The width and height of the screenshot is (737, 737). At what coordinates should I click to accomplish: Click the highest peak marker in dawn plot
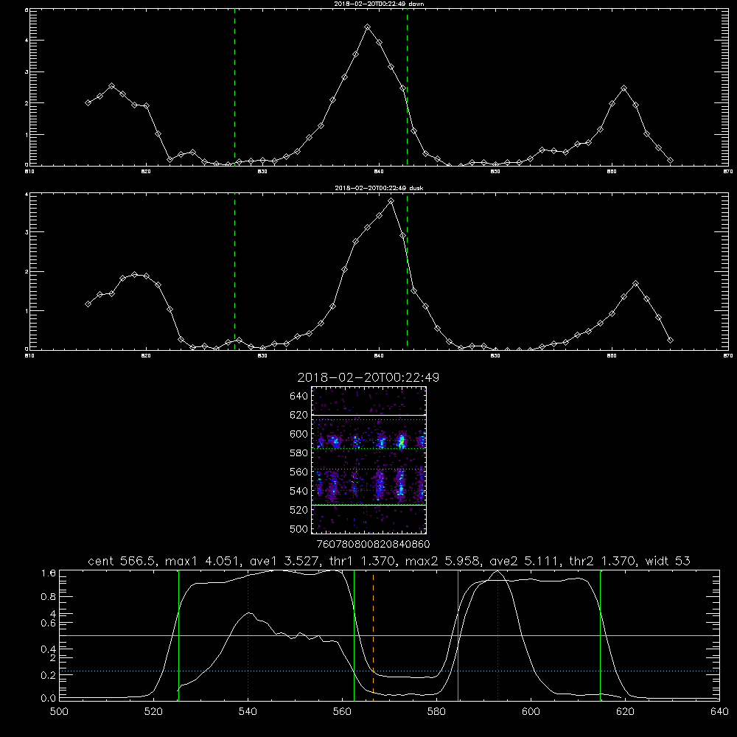coord(368,27)
